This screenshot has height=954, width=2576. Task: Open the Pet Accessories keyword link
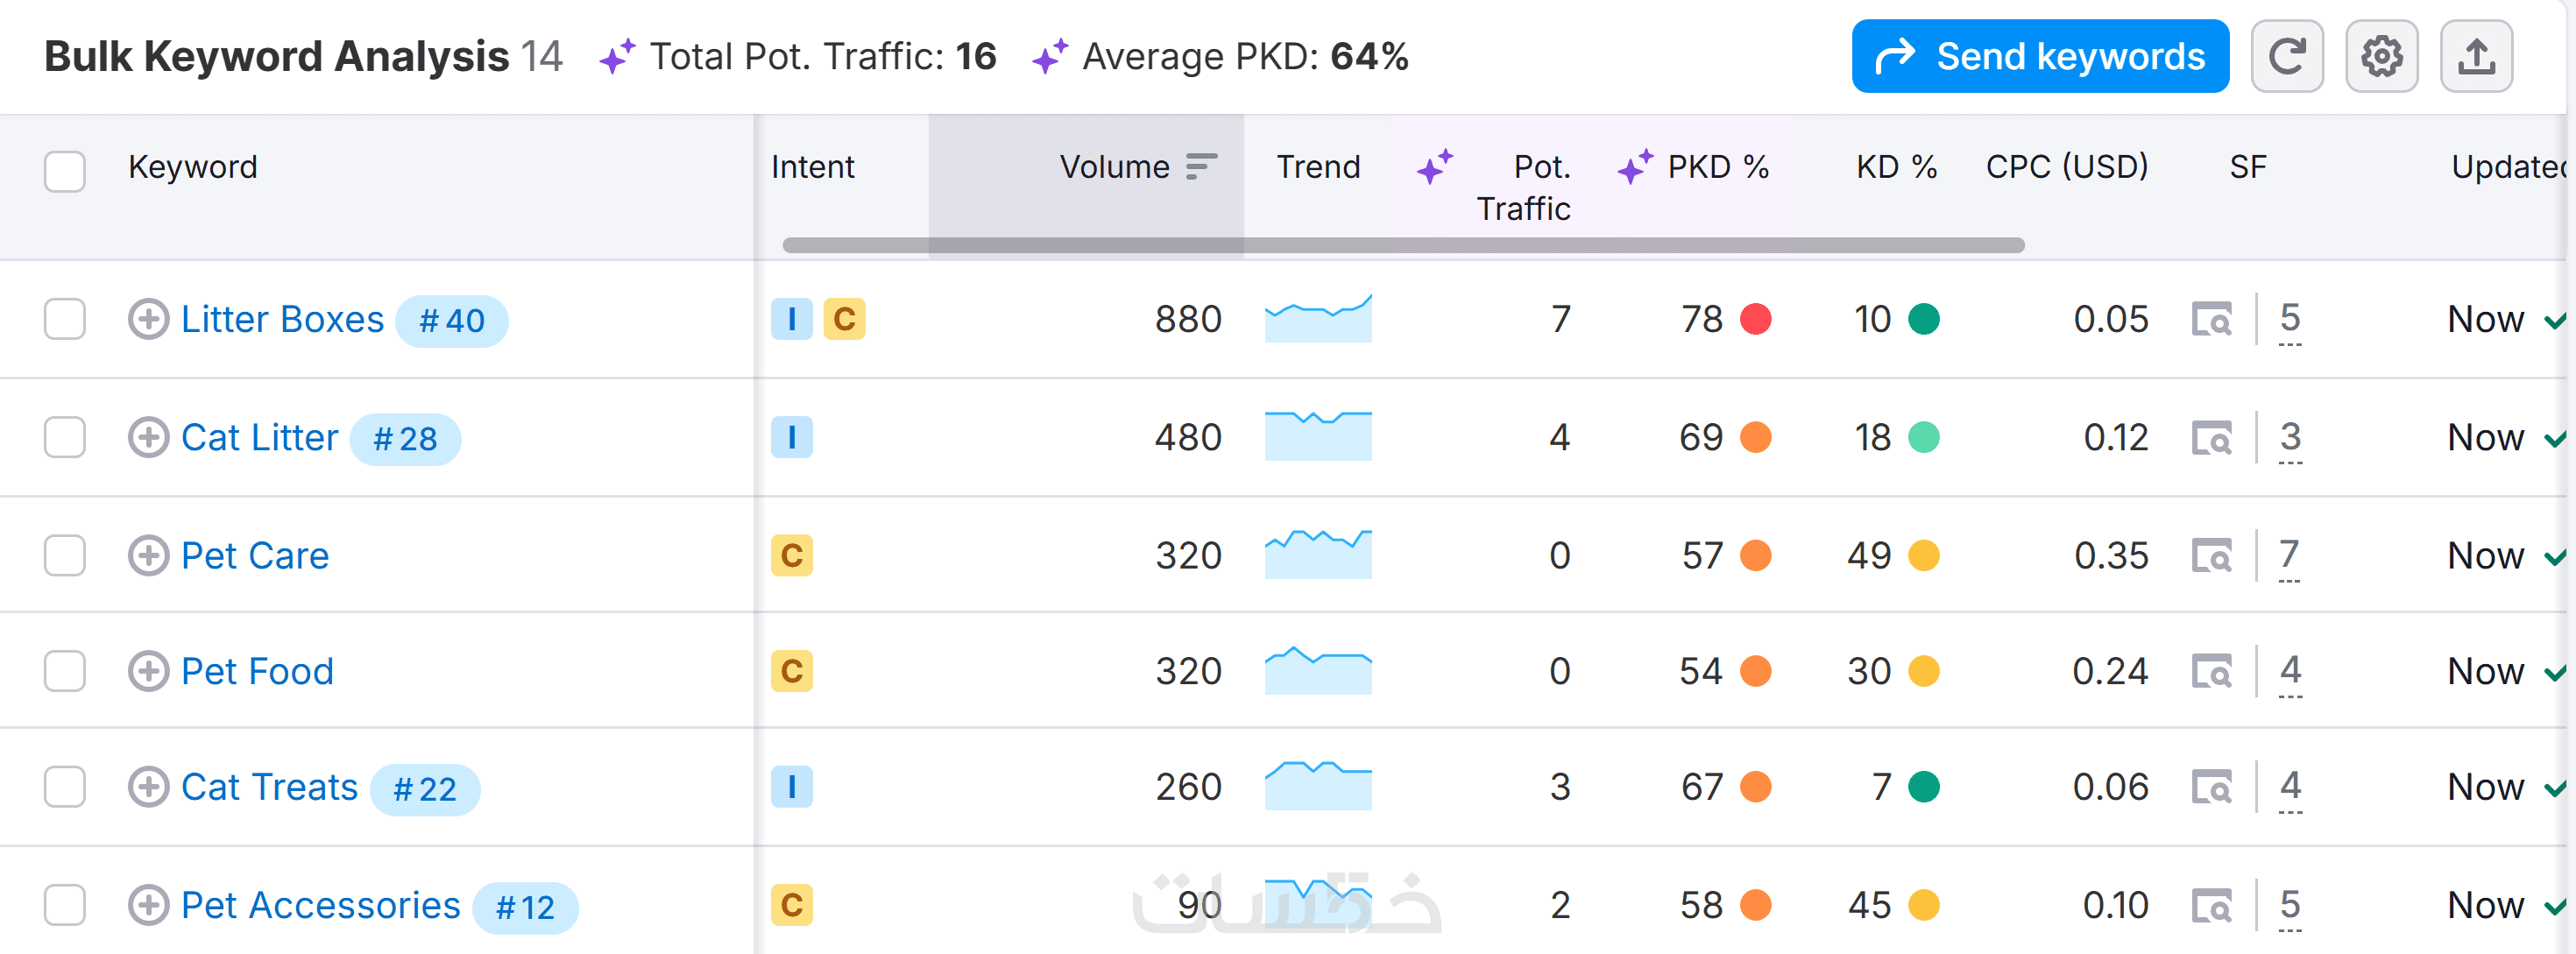320,905
